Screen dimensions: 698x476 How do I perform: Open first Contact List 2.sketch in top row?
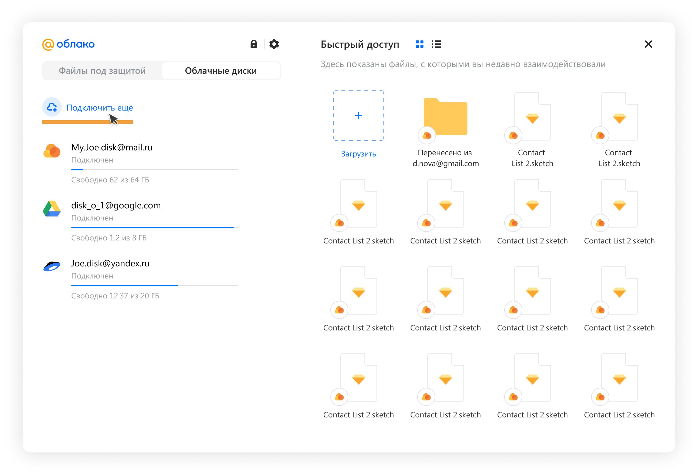tap(532, 117)
